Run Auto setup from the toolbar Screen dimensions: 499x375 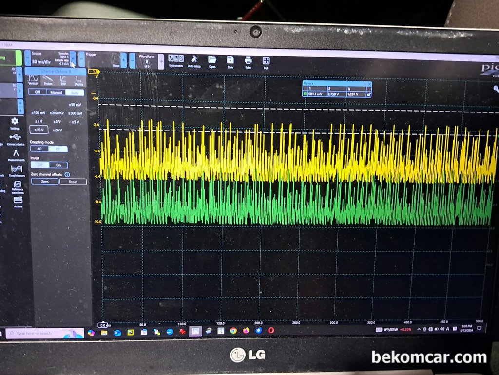(x=194, y=60)
